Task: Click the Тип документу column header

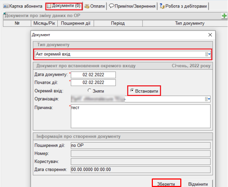Action: tap(189, 23)
